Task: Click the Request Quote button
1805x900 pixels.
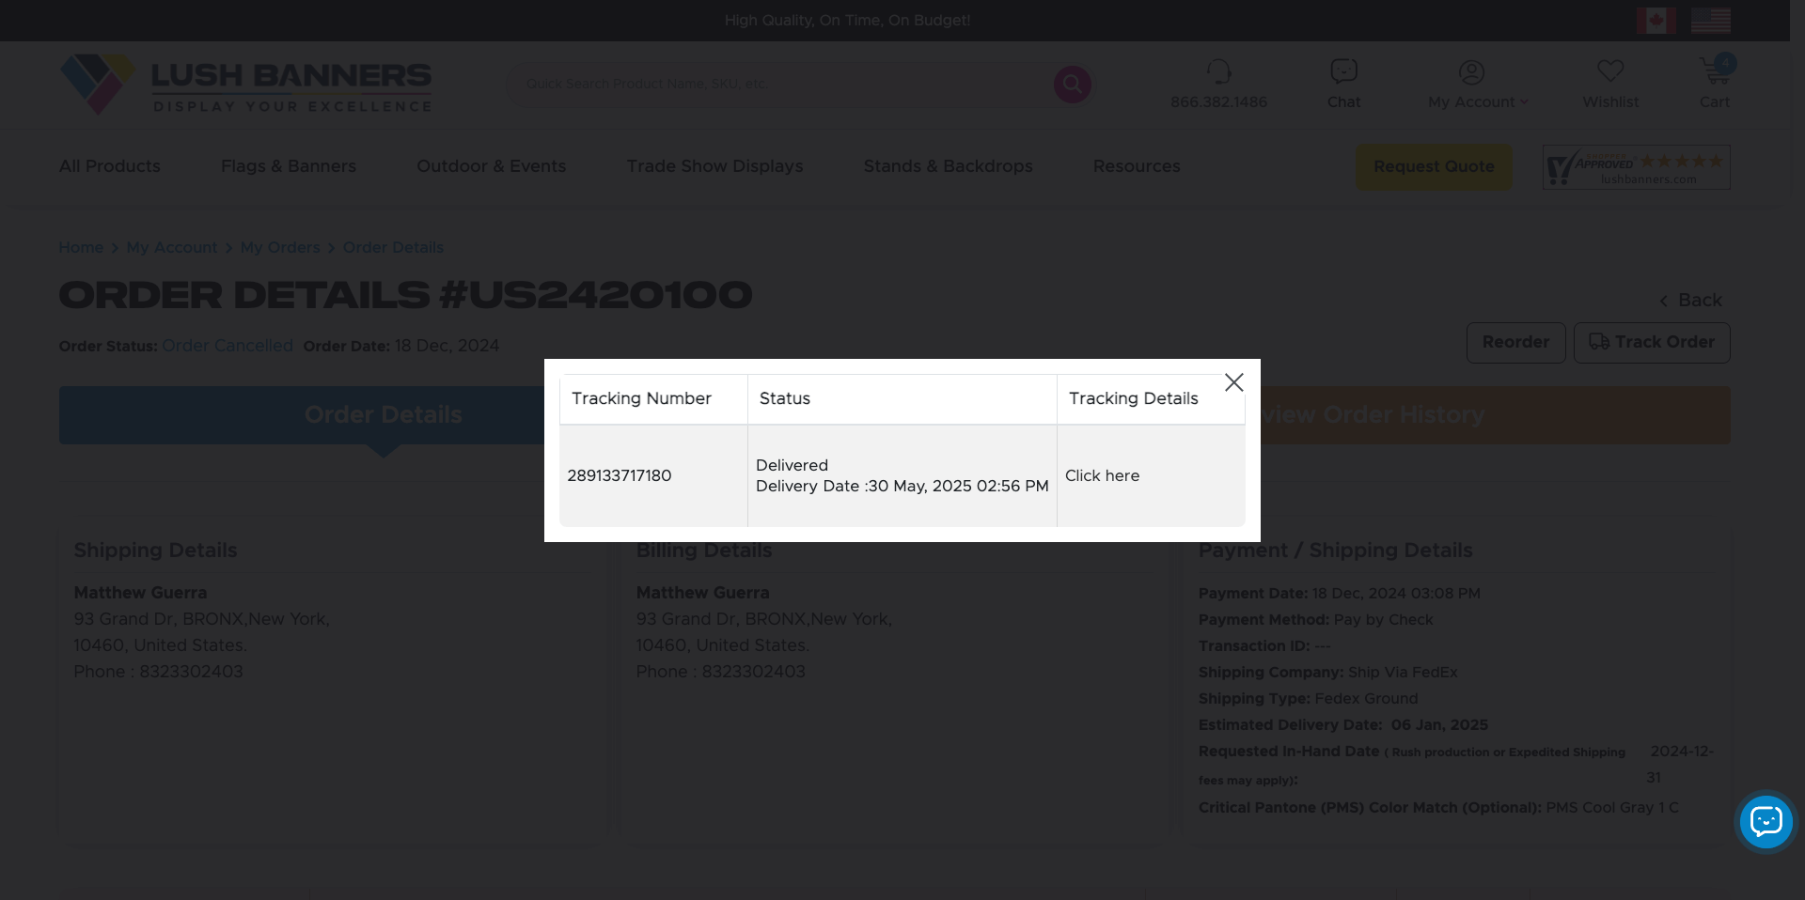Action: [1434, 167]
